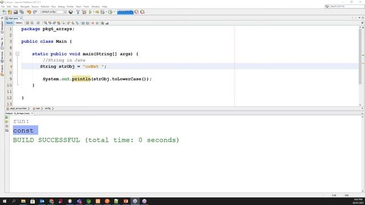Click the strObj breadcrumb item
Screen dimensions: 365x205
click(48, 109)
